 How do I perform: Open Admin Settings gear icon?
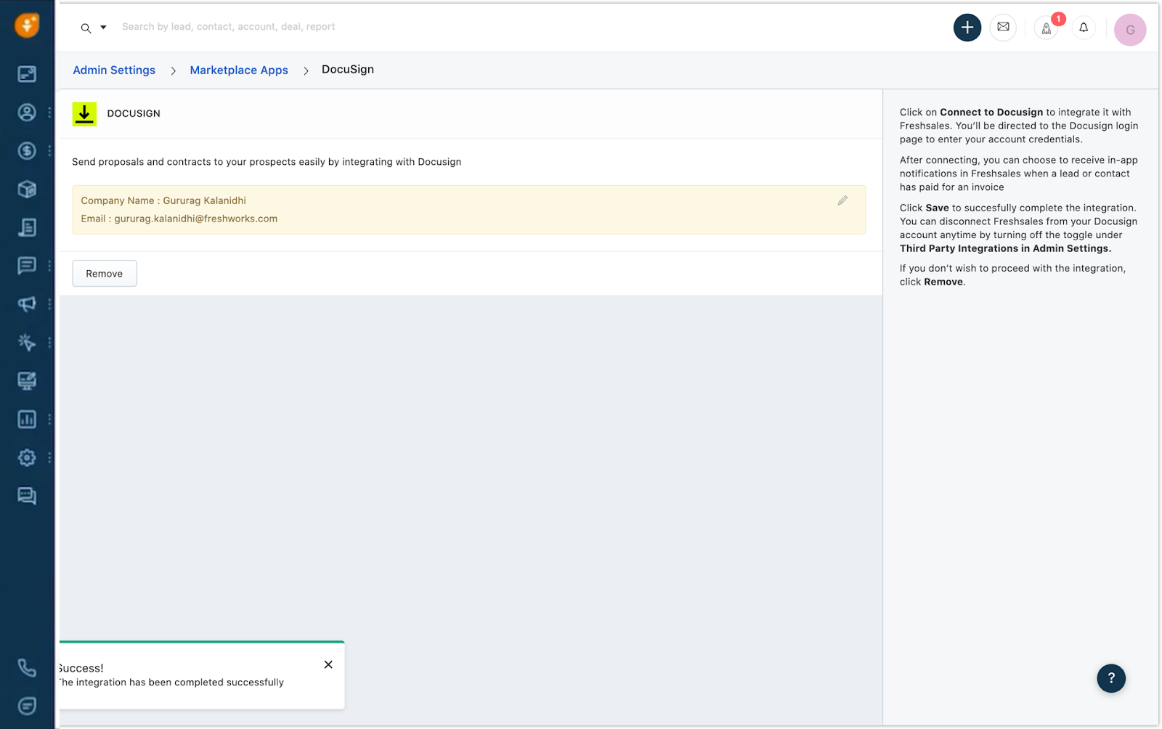27,457
